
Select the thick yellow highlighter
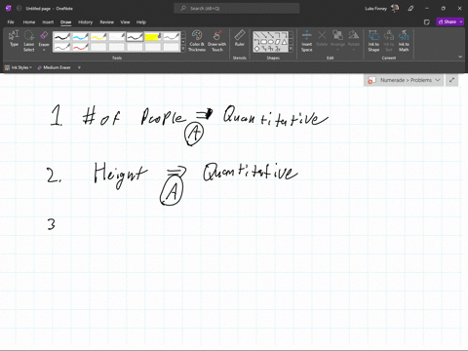(153, 37)
